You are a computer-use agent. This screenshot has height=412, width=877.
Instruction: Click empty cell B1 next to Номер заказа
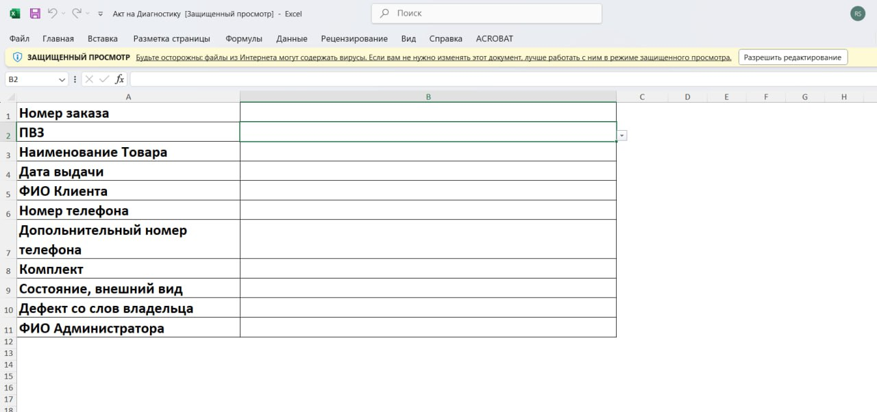(428, 112)
